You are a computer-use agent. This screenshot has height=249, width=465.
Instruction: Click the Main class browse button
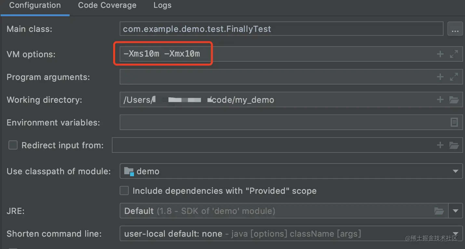tap(455, 29)
